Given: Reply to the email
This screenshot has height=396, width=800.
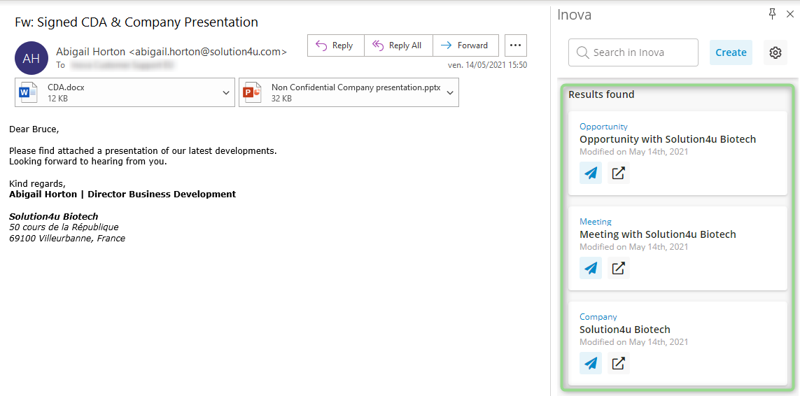Looking at the screenshot, I should [x=336, y=45].
